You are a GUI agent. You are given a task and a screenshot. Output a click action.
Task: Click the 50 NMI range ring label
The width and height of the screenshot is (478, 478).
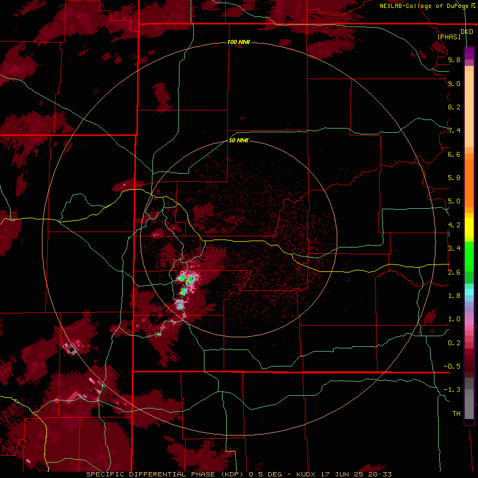(x=238, y=140)
